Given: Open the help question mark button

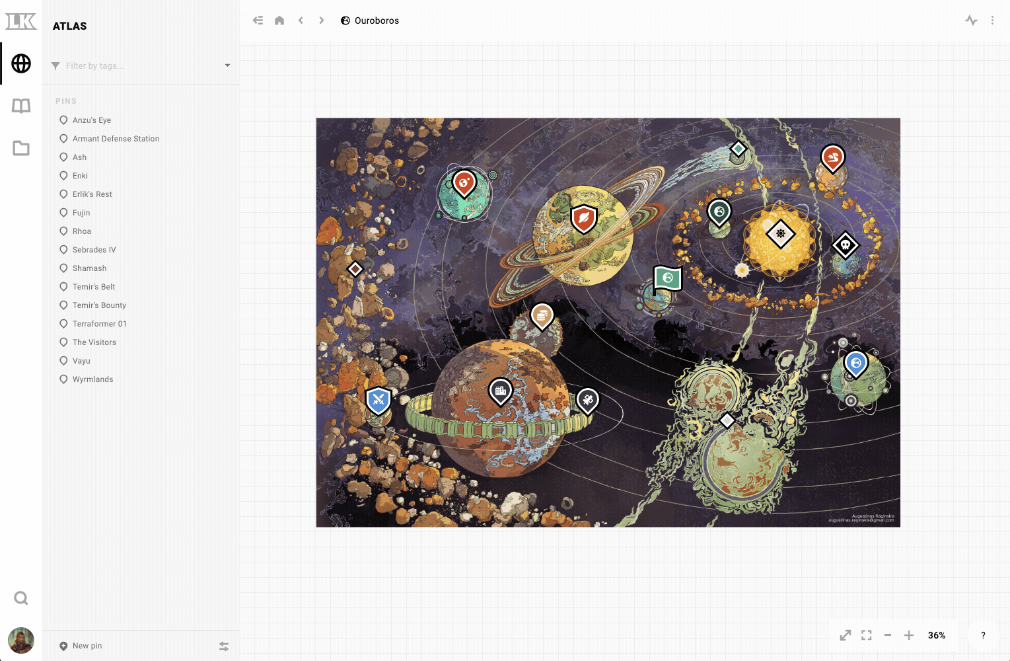Looking at the screenshot, I should point(983,635).
